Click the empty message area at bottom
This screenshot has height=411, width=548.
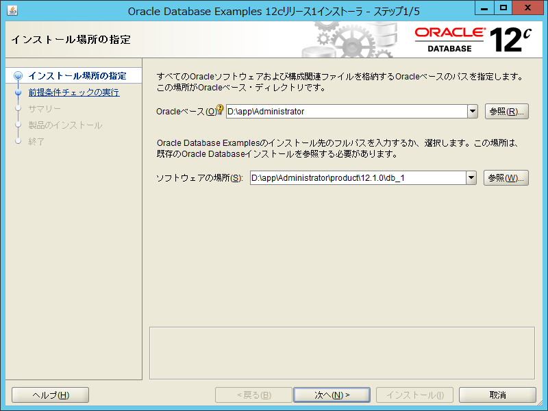pyautogui.click(x=342, y=353)
